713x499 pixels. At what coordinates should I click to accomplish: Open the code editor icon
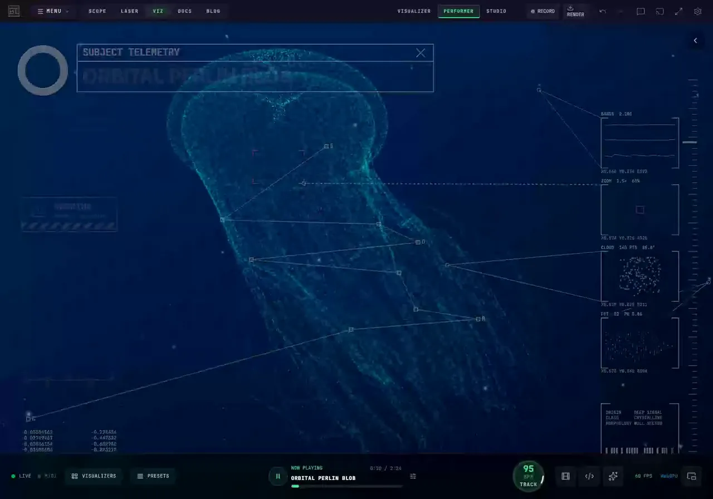[x=589, y=476]
